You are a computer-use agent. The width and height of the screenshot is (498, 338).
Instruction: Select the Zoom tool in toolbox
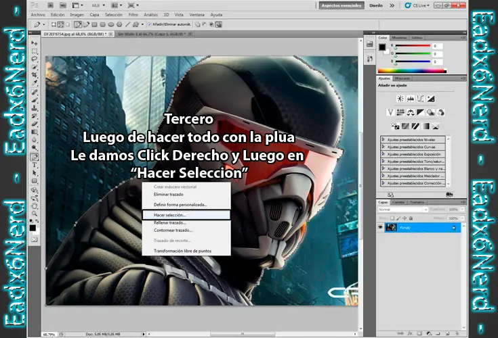click(35, 214)
